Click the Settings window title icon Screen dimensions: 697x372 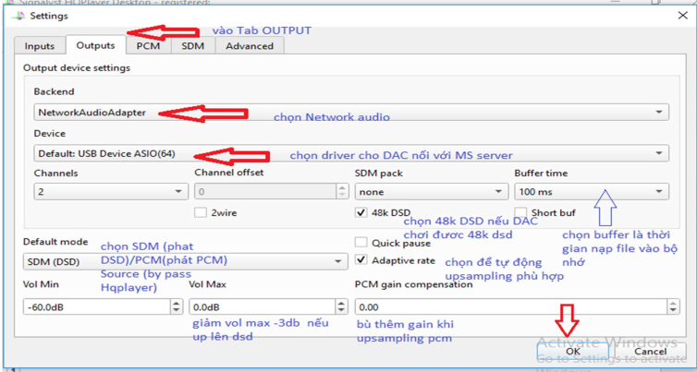click(x=18, y=16)
